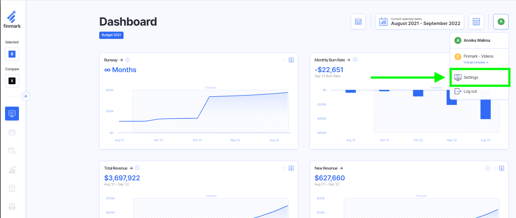Open the calendar-dollar sidebar icon
The height and width of the screenshot is (218, 516).
(x=12, y=151)
